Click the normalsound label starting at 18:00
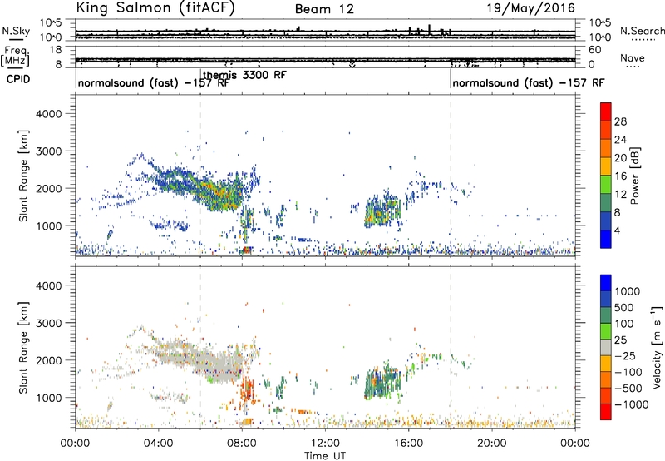665x461 pixels. pyautogui.click(x=529, y=82)
